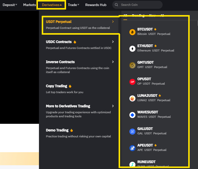The height and width of the screenshot is (169, 198).
Task: Switch to the Trending tab
Action: click(138, 16)
